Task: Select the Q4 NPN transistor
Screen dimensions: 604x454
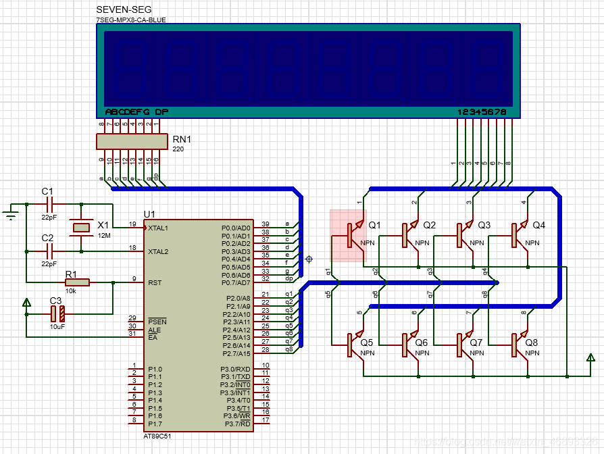Action: [x=515, y=235]
